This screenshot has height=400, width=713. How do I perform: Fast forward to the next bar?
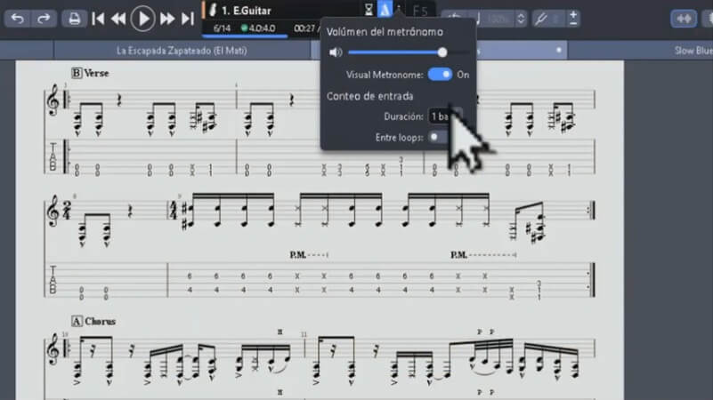(167, 19)
